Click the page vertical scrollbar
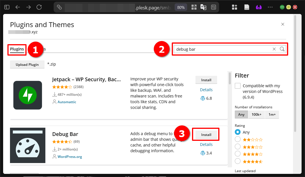This screenshot has height=177, width=305. (x=295, y=74)
